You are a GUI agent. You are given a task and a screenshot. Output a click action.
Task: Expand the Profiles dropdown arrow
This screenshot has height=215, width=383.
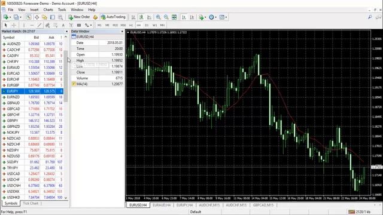(x=20, y=17)
